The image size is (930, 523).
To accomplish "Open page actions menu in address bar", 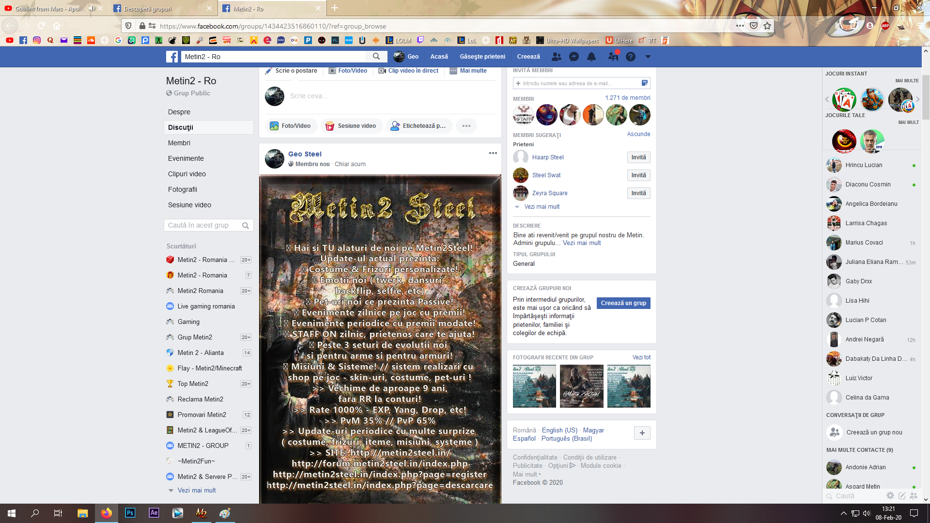I will (740, 26).
